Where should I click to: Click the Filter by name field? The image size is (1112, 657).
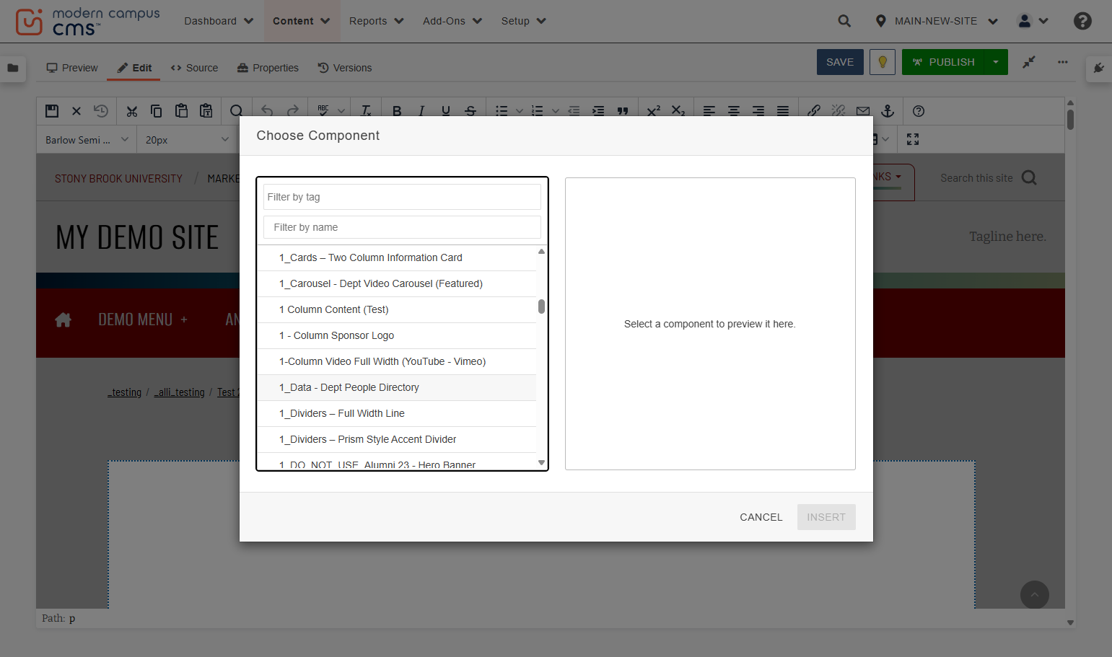pos(402,227)
